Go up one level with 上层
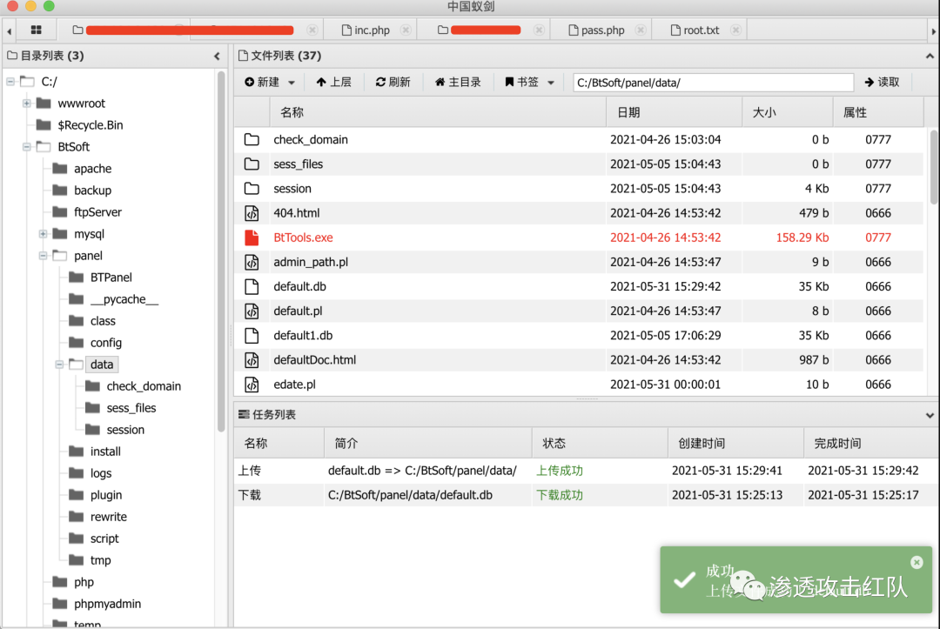This screenshot has width=940, height=629. (x=334, y=82)
